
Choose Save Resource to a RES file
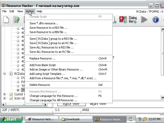(x=69, y=28)
